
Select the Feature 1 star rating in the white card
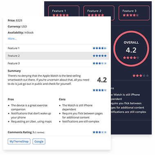coord(100,48)
